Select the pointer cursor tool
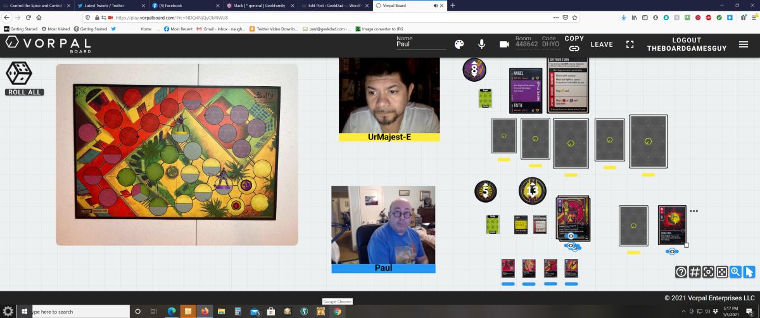 pos(749,272)
